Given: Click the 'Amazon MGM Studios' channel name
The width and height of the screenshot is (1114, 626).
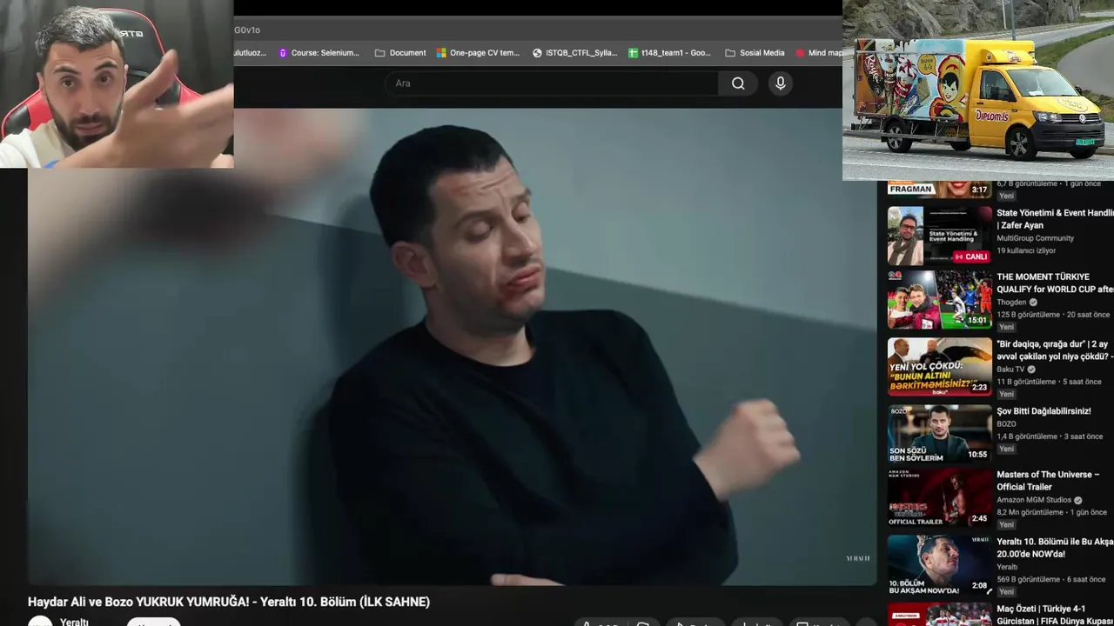Looking at the screenshot, I should tap(1034, 500).
